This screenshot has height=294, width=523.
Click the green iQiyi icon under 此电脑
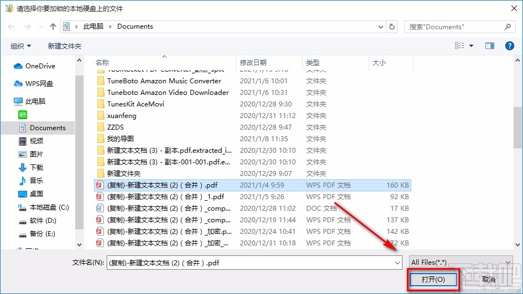pyautogui.click(x=22, y=115)
